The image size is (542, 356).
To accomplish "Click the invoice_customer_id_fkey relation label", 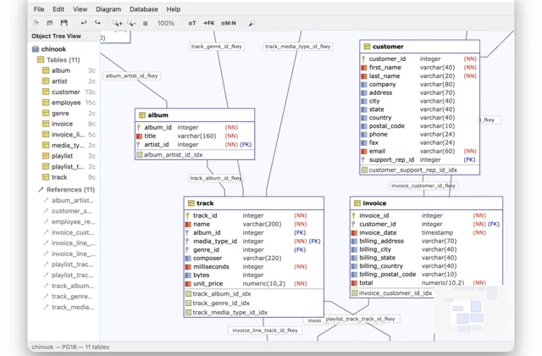I will [423, 186].
